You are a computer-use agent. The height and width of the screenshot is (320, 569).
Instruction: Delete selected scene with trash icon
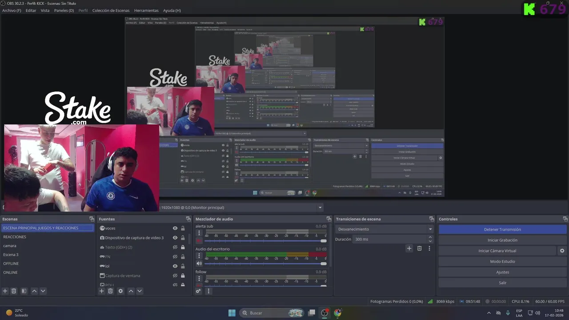(x=14, y=291)
